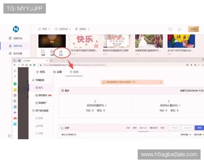Open the 浪漫唯美婚礼邀请函 wedding photo thumbnail

tap(149, 41)
